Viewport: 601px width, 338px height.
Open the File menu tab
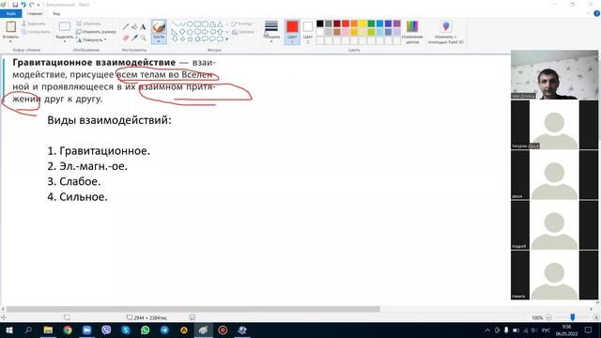[10, 13]
